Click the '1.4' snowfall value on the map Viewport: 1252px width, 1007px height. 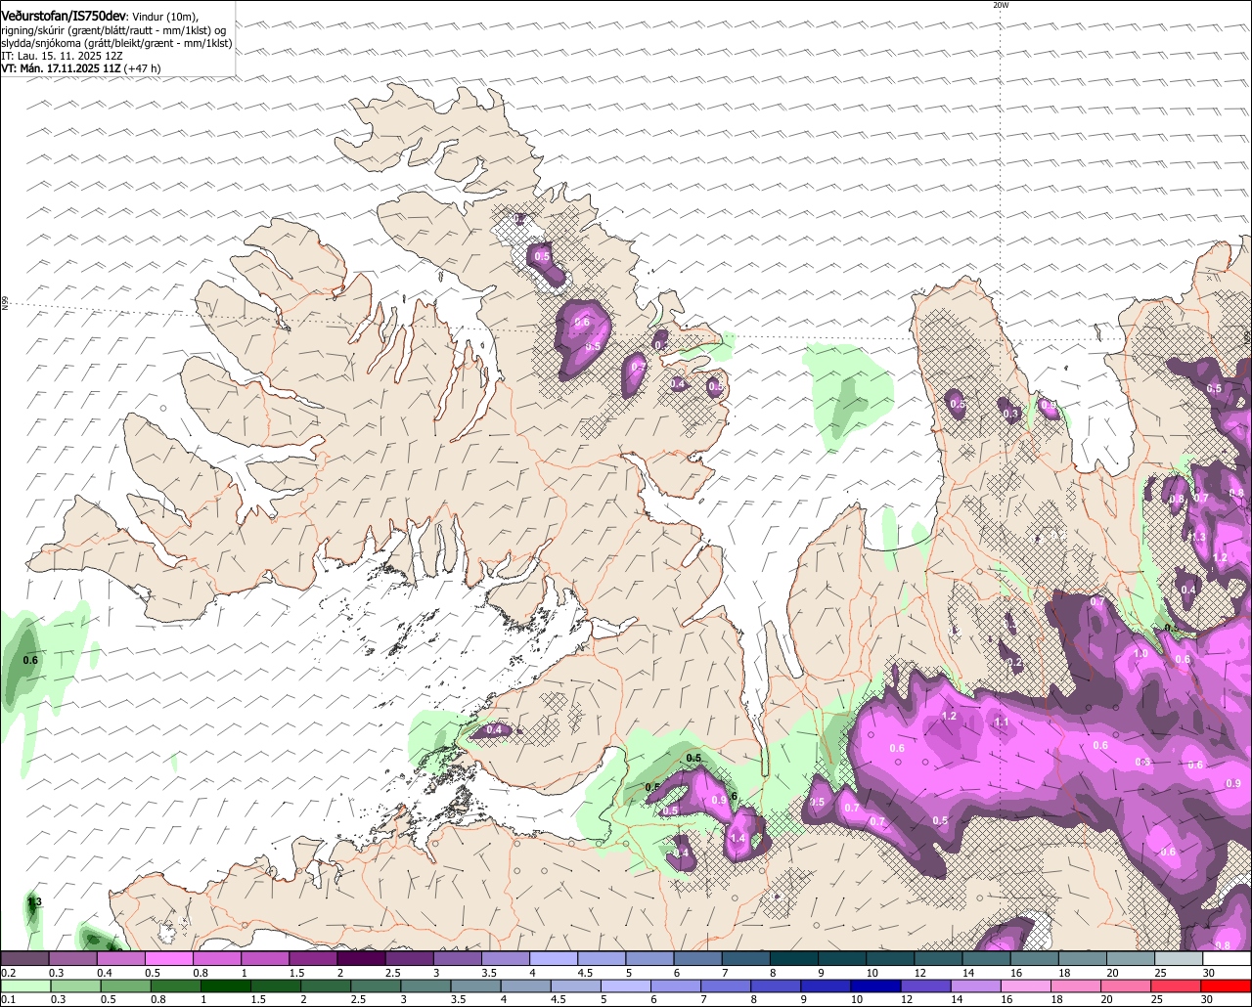(738, 839)
